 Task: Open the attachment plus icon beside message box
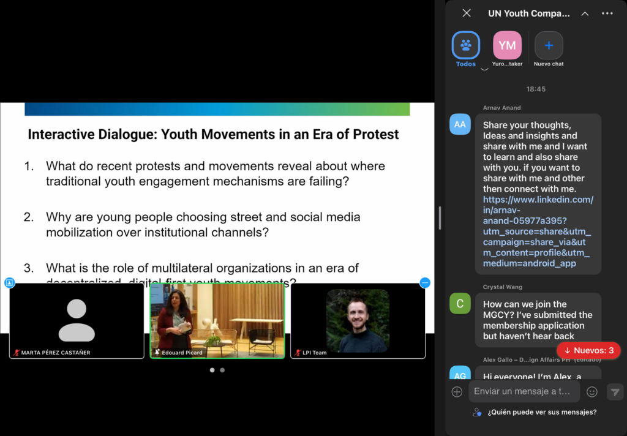click(x=457, y=392)
